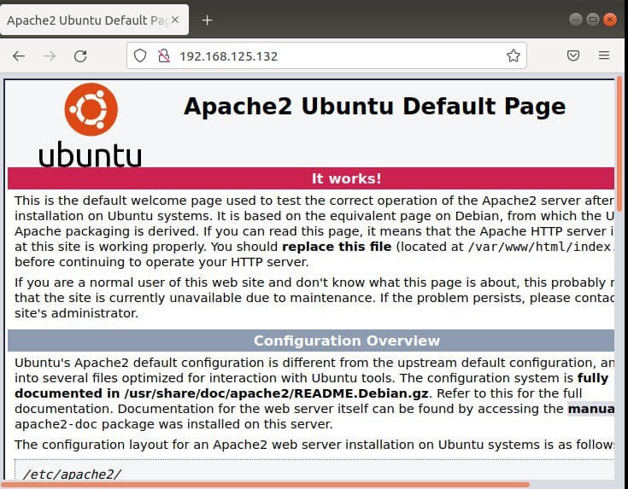Viewport: 628px width, 489px height.
Task: Click the bold "replace this file" text
Action: click(x=337, y=247)
